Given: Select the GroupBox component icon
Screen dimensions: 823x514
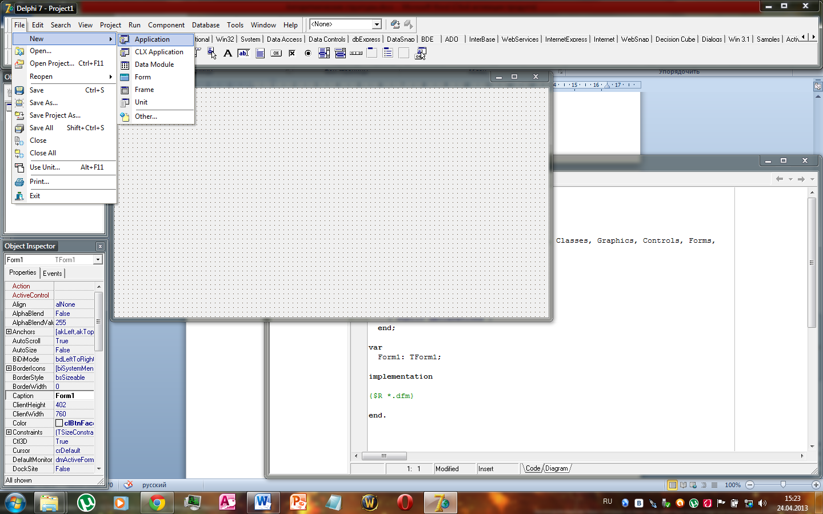Looking at the screenshot, I should pyautogui.click(x=372, y=53).
